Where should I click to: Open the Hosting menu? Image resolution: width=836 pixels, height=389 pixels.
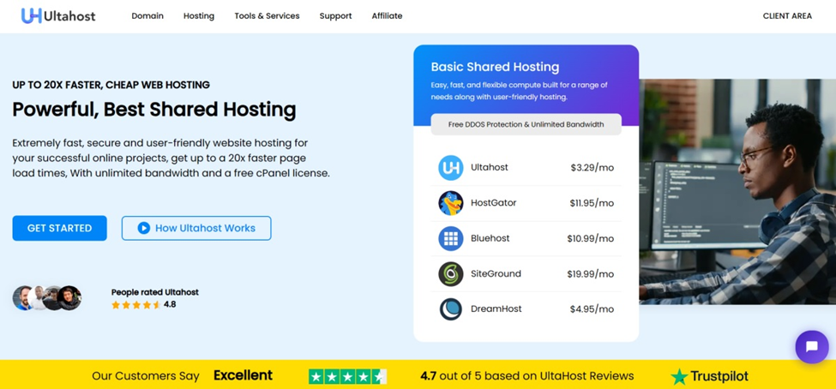199,15
